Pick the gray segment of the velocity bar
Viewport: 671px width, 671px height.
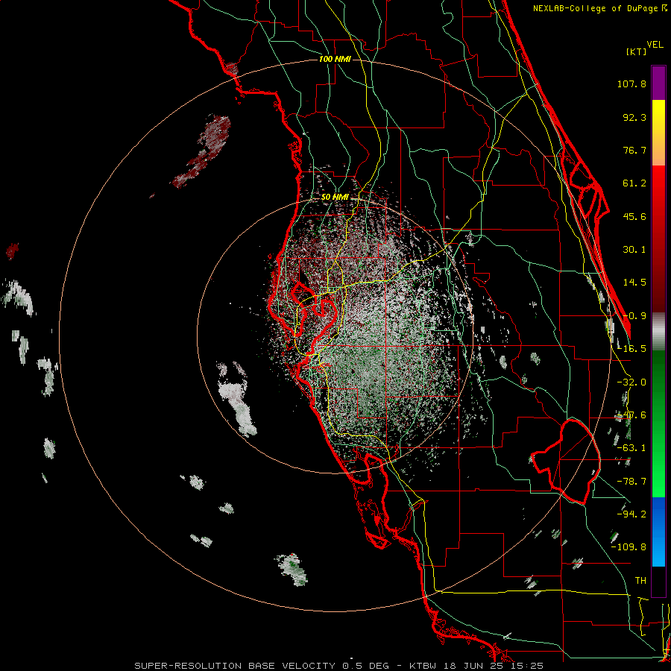click(x=658, y=332)
